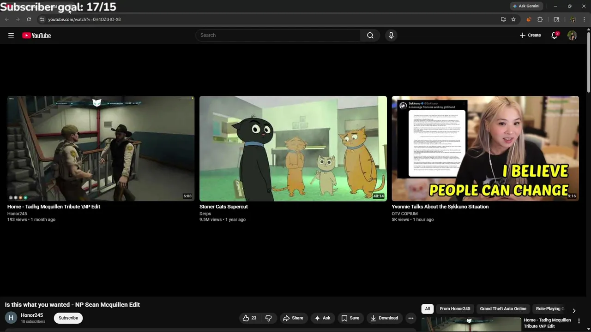Click the install app icon in address bar
This screenshot has height=332, width=591.
[x=503, y=19]
